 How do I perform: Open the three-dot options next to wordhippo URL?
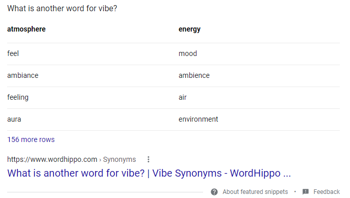pos(148,159)
